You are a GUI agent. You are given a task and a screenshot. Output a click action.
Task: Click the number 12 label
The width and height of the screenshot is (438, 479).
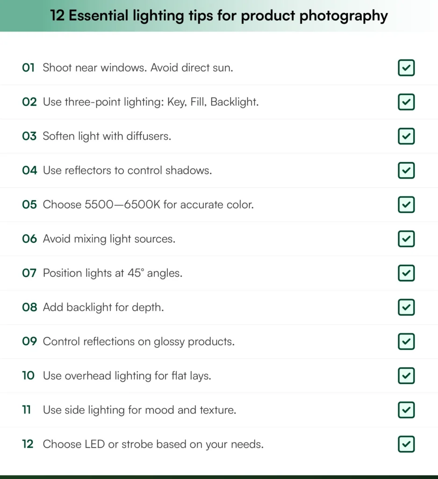point(28,444)
